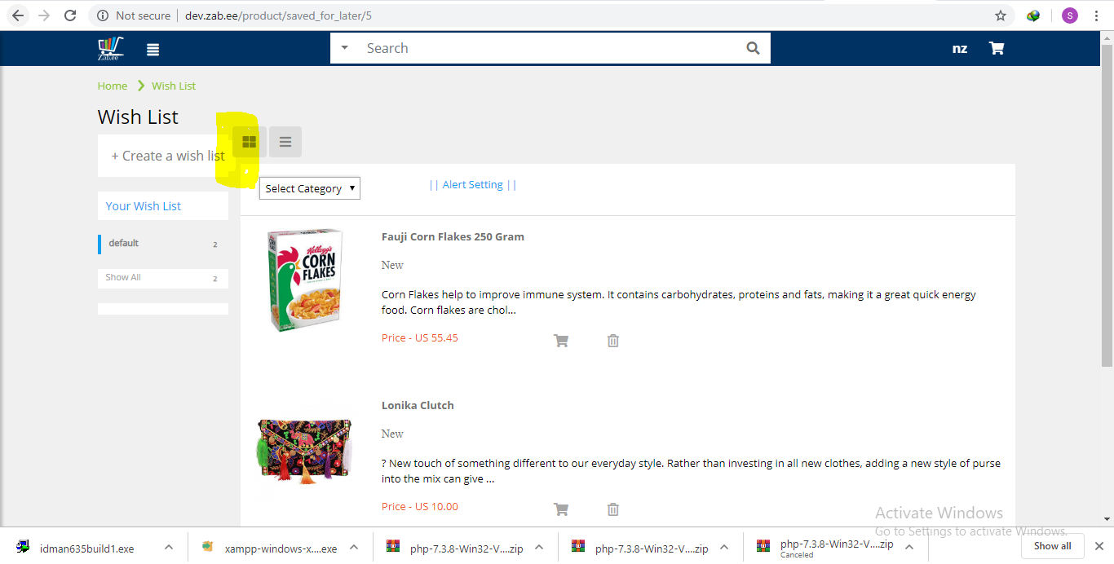Viewport: 1114px width, 564px height.
Task: Go back in the browser
Action: (18, 15)
